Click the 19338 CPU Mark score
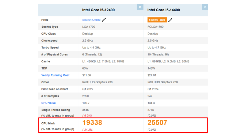Screen dimensions: 246x138 pos(92,123)
